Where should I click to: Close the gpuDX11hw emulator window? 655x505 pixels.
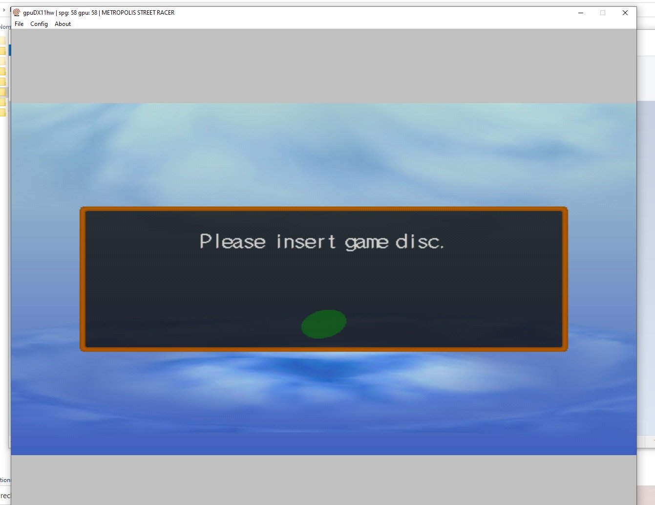point(625,13)
